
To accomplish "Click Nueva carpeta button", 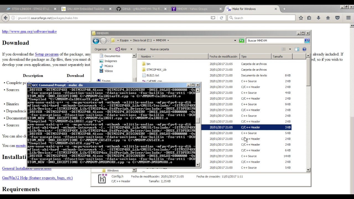I will pos(160,49).
